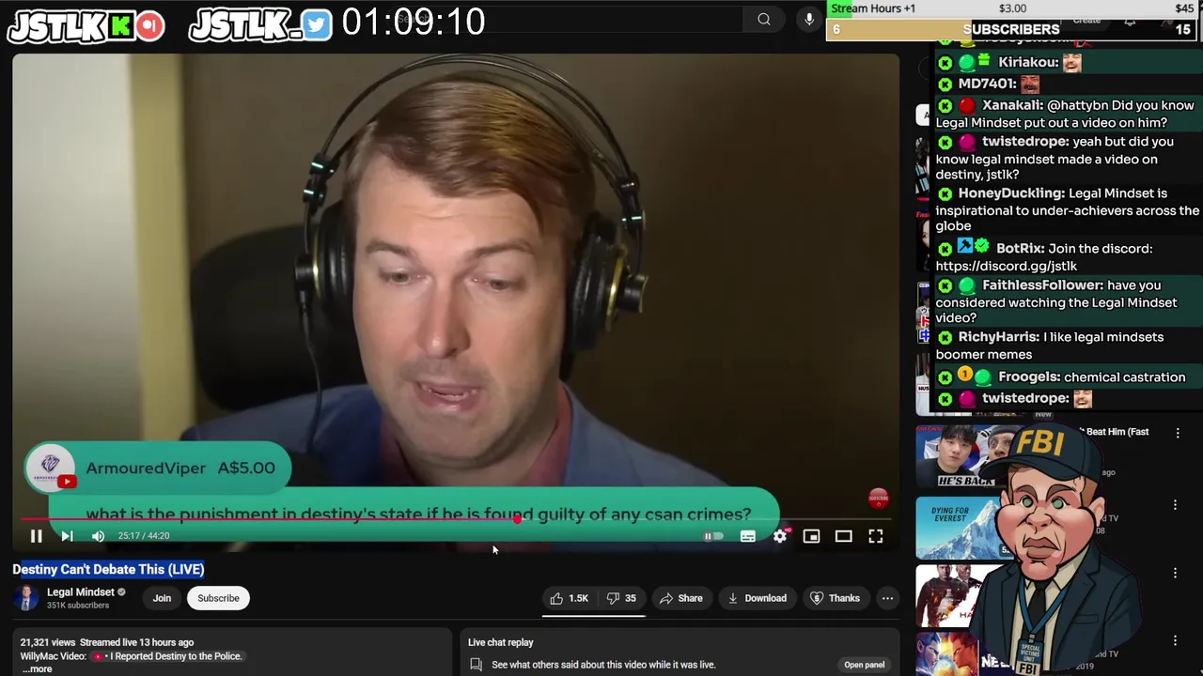Screen dimensions: 1203x676
Task: Pause the video playback
Action: [x=36, y=536]
